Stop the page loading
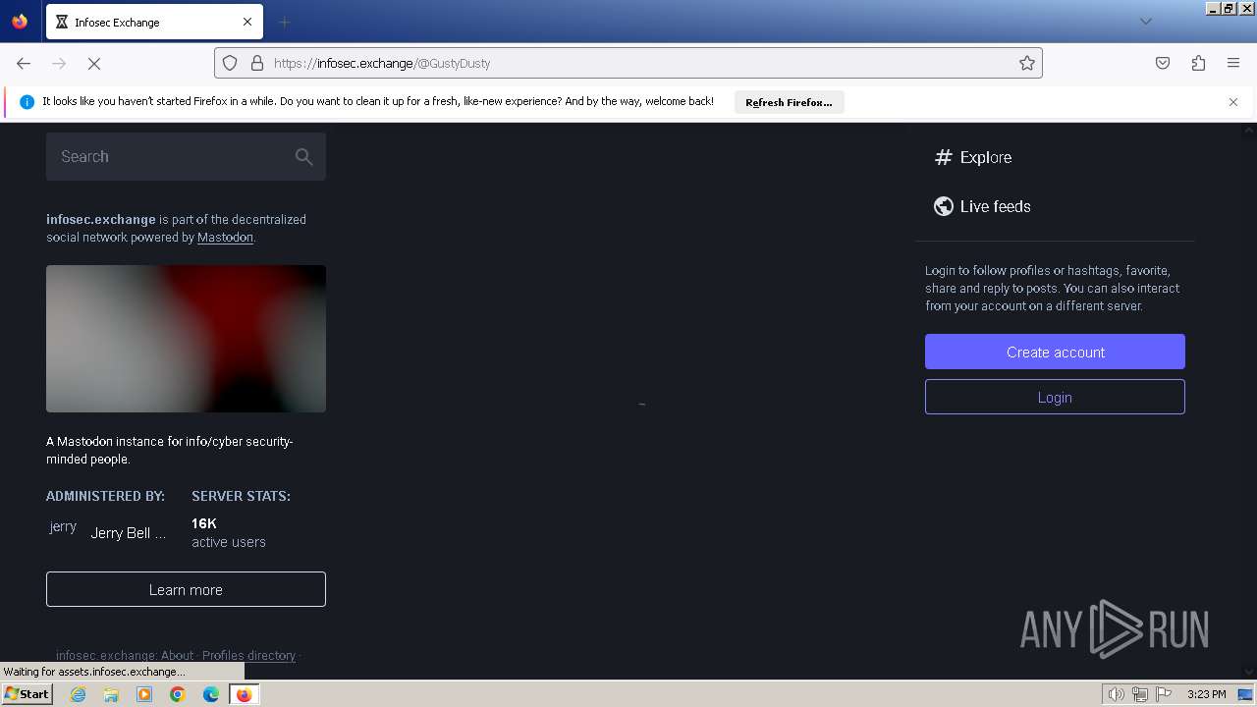This screenshot has width=1257, height=707. click(94, 63)
